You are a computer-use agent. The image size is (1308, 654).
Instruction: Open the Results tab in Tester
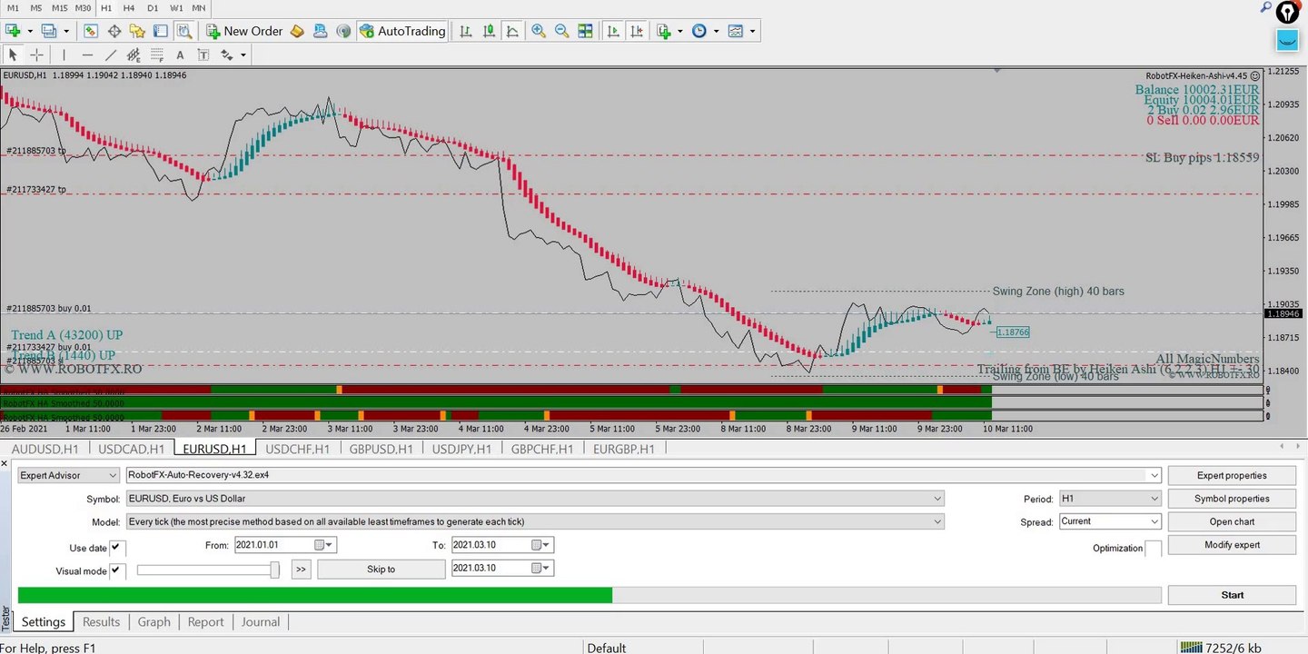click(101, 622)
